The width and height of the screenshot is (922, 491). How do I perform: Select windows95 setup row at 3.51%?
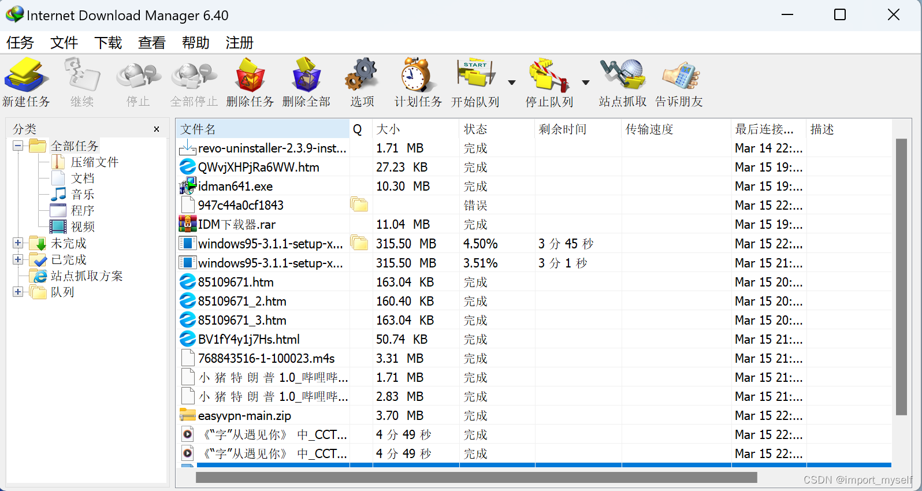tap(534, 263)
